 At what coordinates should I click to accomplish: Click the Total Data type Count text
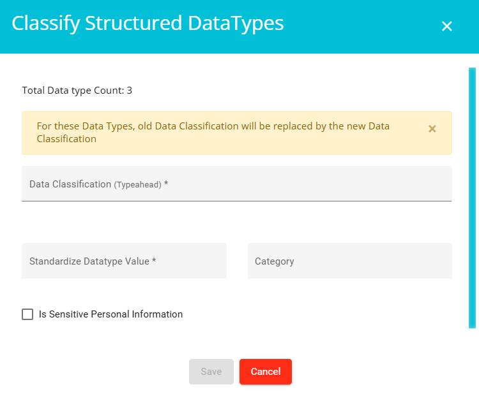[77, 91]
